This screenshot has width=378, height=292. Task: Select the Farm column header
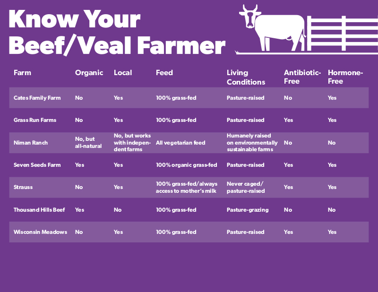click(22, 73)
